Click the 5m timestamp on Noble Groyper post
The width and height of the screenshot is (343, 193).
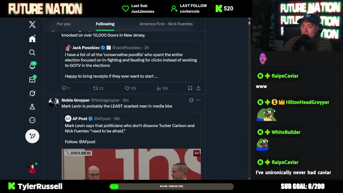[x=126, y=100]
